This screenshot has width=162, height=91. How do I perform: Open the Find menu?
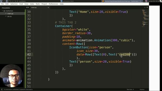(21, 4)
